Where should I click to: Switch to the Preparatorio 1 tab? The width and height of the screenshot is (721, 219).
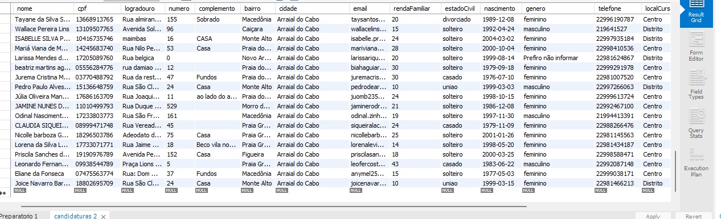point(19,216)
